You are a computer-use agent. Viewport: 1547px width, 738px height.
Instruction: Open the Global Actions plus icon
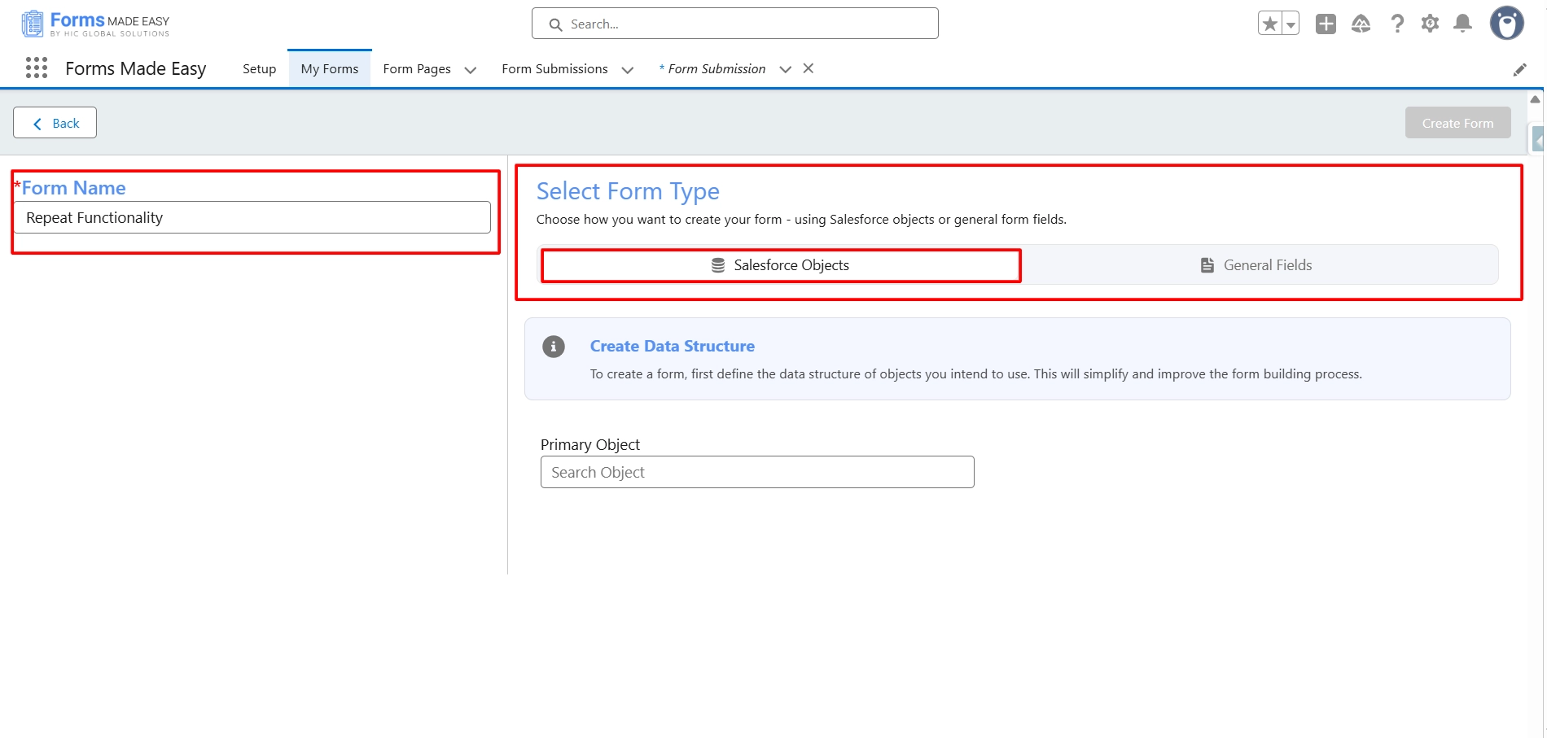point(1326,24)
